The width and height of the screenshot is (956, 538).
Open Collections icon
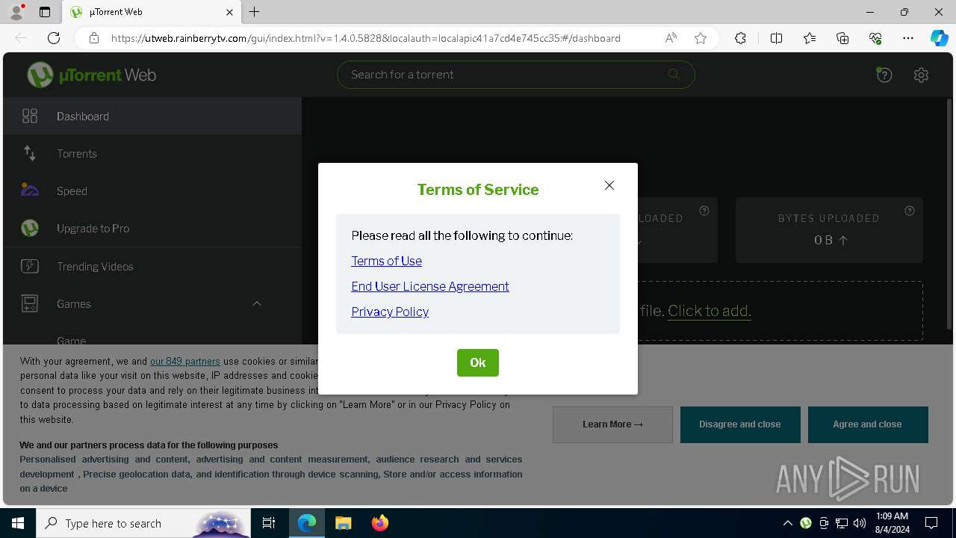pyautogui.click(x=842, y=38)
